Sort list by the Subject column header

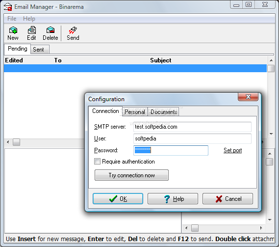click(x=161, y=60)
